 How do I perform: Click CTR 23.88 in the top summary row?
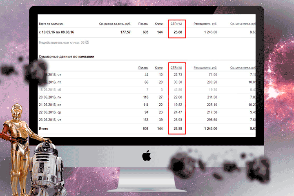(x=178, y=32)
